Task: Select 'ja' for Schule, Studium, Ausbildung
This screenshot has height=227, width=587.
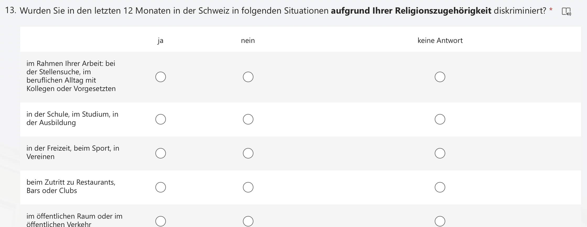Action: 161,119
